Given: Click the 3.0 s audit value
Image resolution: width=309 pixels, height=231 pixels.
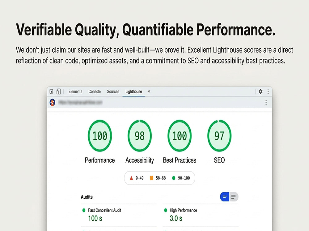Looking at the screenshot, I should [176, 218].
